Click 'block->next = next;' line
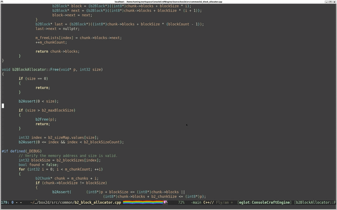The image size is (337, 210). coord(72,15)
